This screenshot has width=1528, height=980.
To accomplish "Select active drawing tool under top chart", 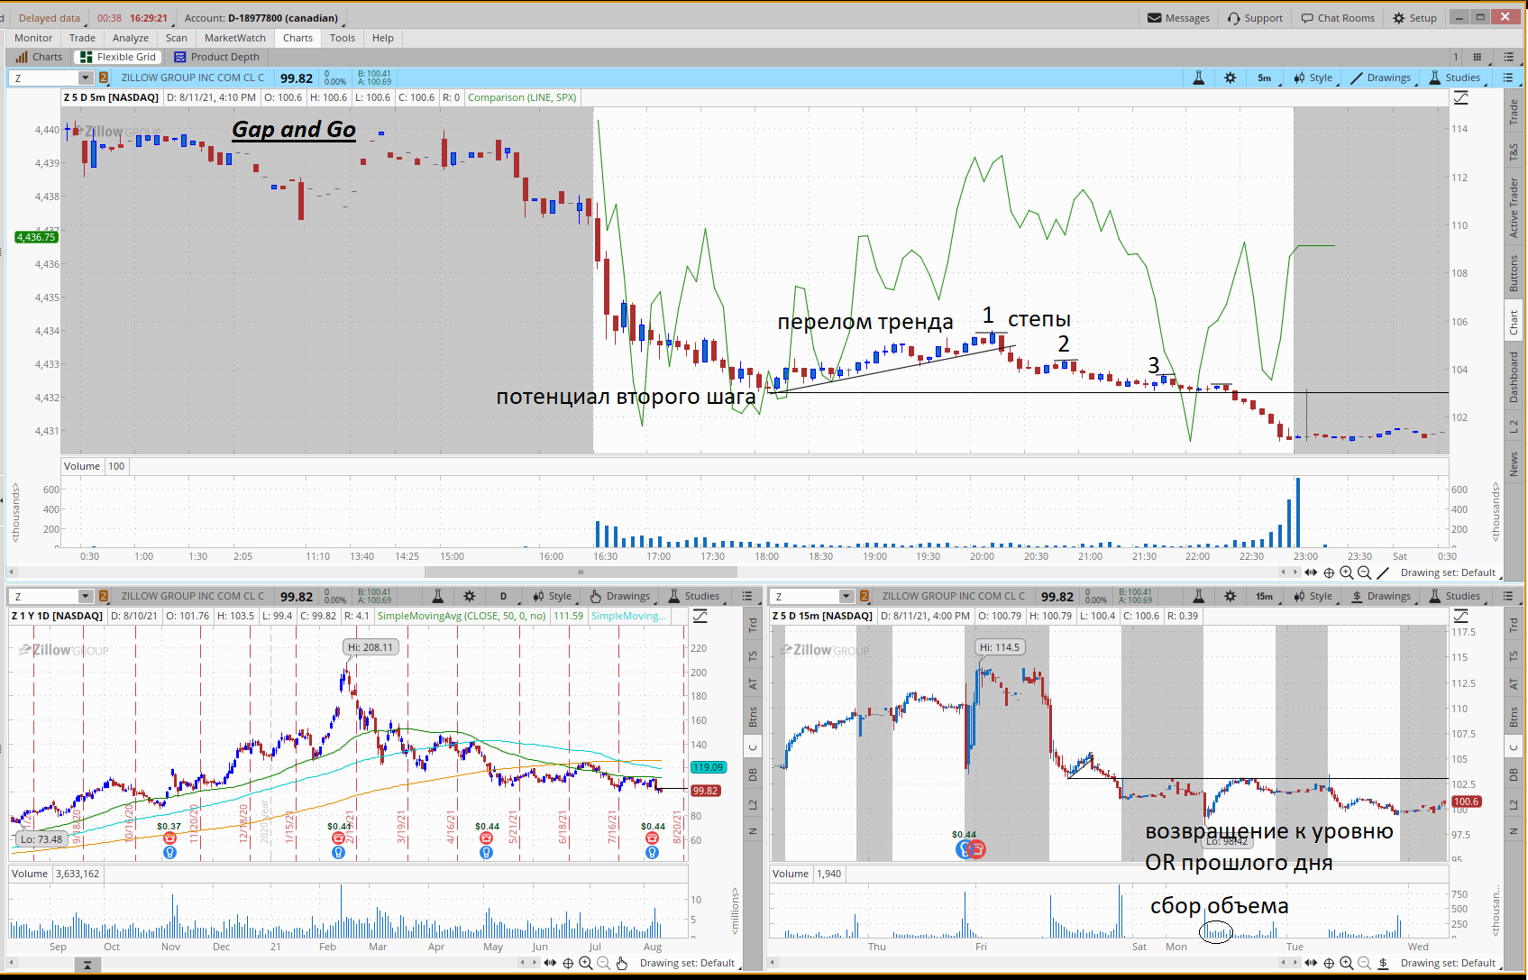I will point(1383,572).
